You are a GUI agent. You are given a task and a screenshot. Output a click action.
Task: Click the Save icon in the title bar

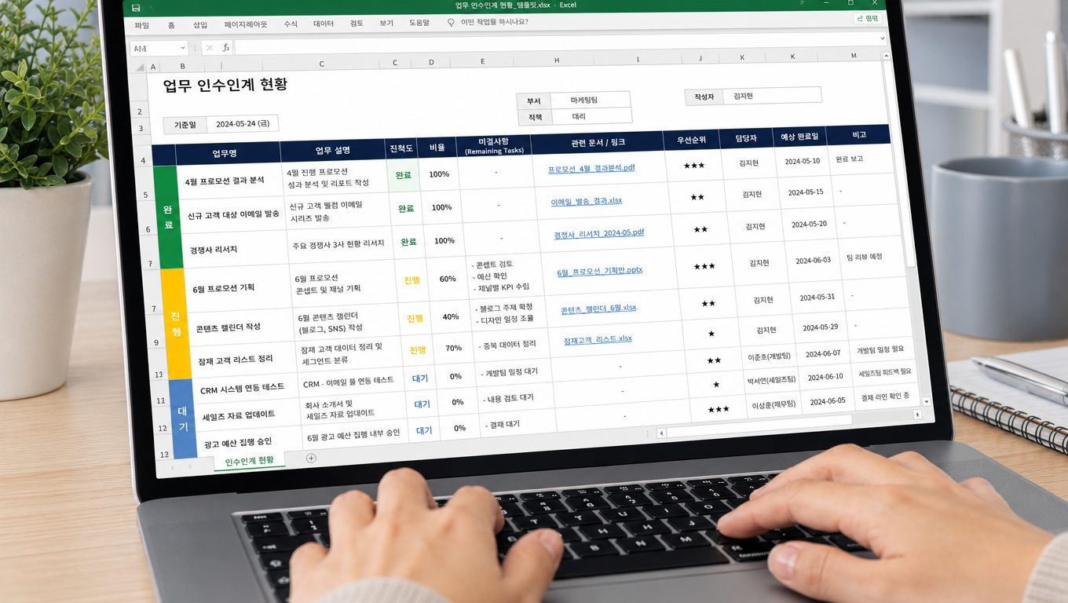(x=136, y=8)
